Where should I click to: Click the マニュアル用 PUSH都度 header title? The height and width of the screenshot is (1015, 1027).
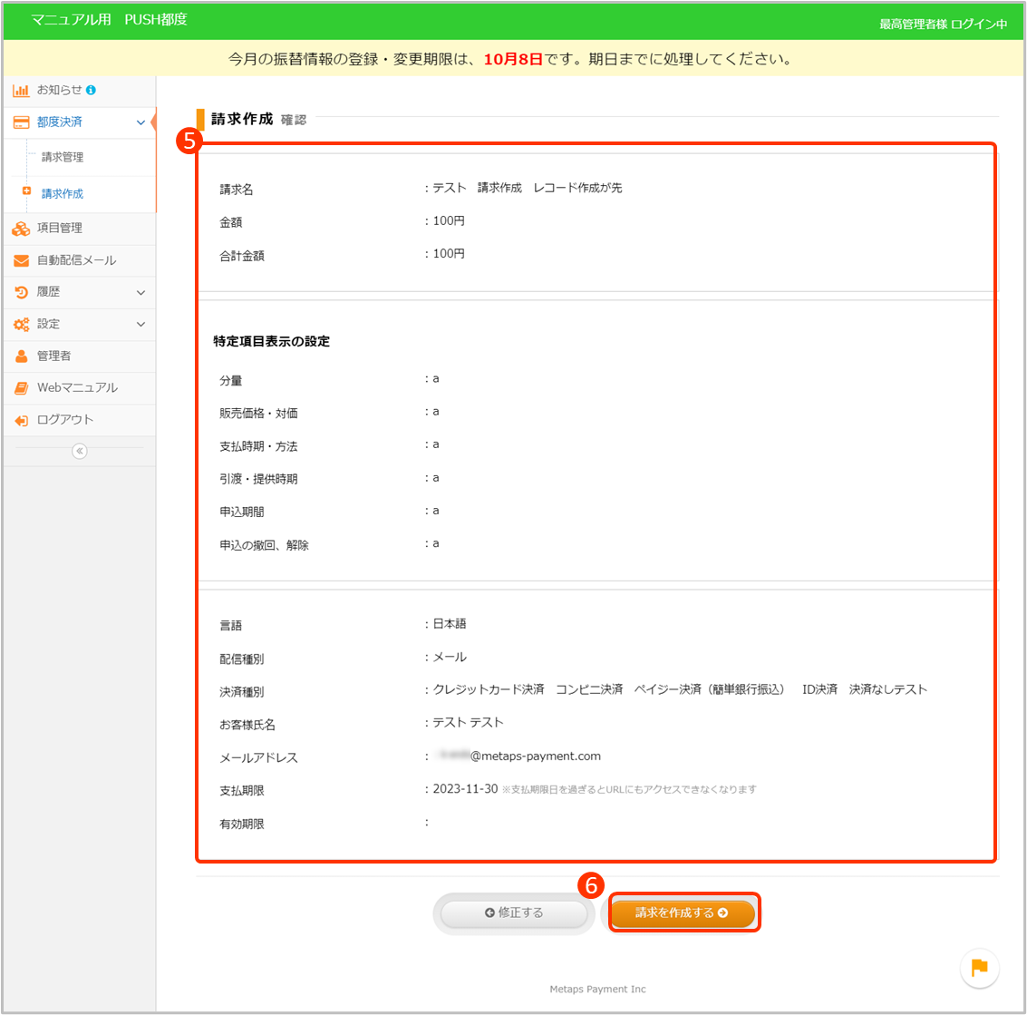(x=109, y=20)
